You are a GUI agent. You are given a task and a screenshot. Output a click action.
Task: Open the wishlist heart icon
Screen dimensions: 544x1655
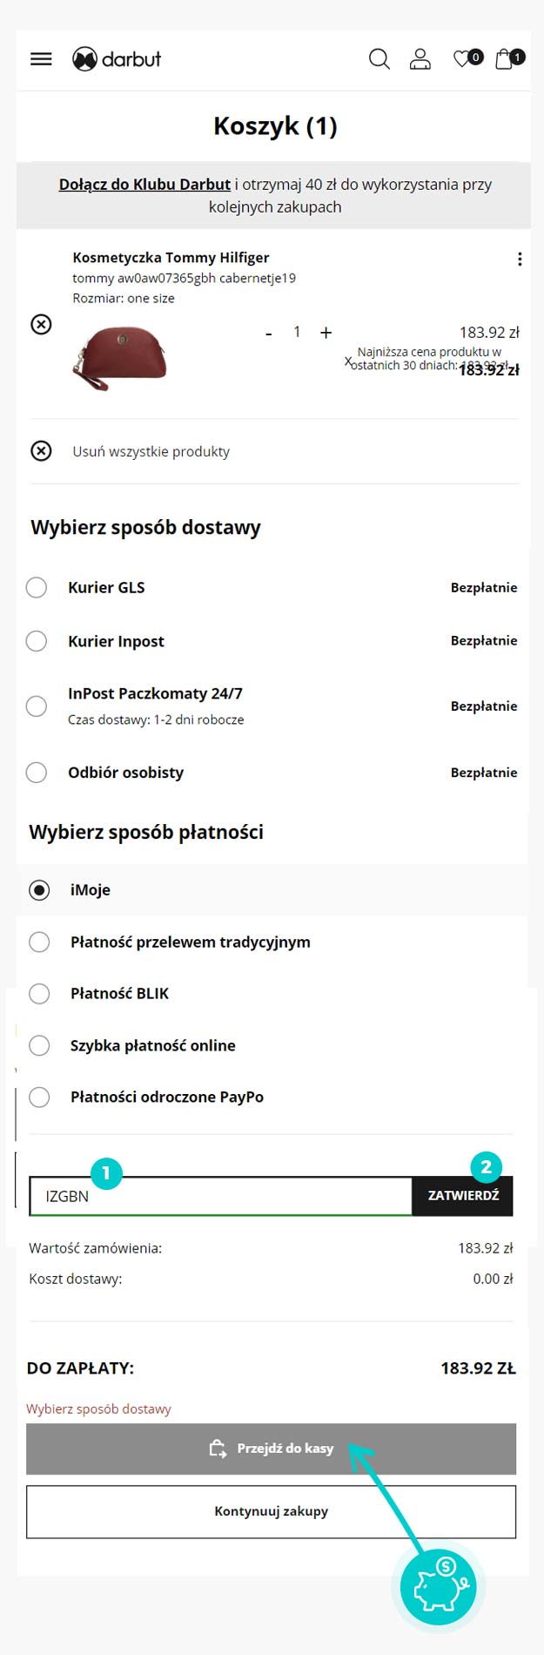[x=464, y=59]
